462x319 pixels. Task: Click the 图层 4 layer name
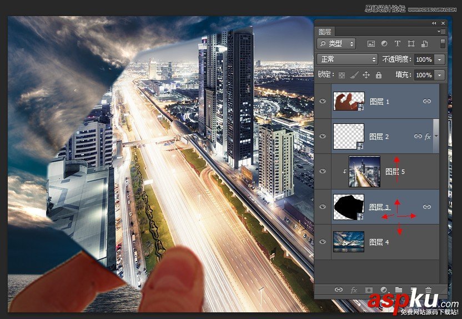[379, 242]
